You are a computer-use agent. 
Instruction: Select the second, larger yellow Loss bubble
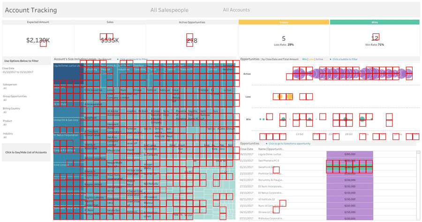pos(289,97)
